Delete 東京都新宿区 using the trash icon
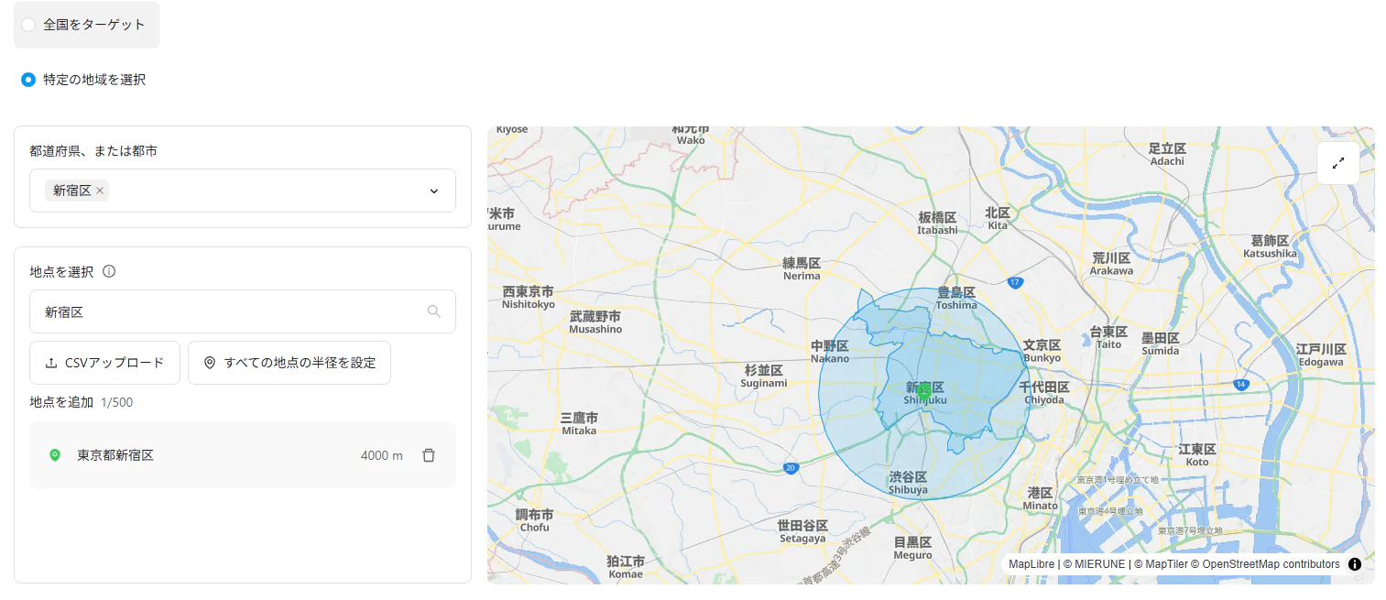This screenshot has height=600, width=1386. [429, 455]
